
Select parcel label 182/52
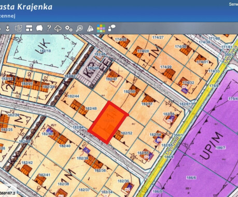[127, 133]
